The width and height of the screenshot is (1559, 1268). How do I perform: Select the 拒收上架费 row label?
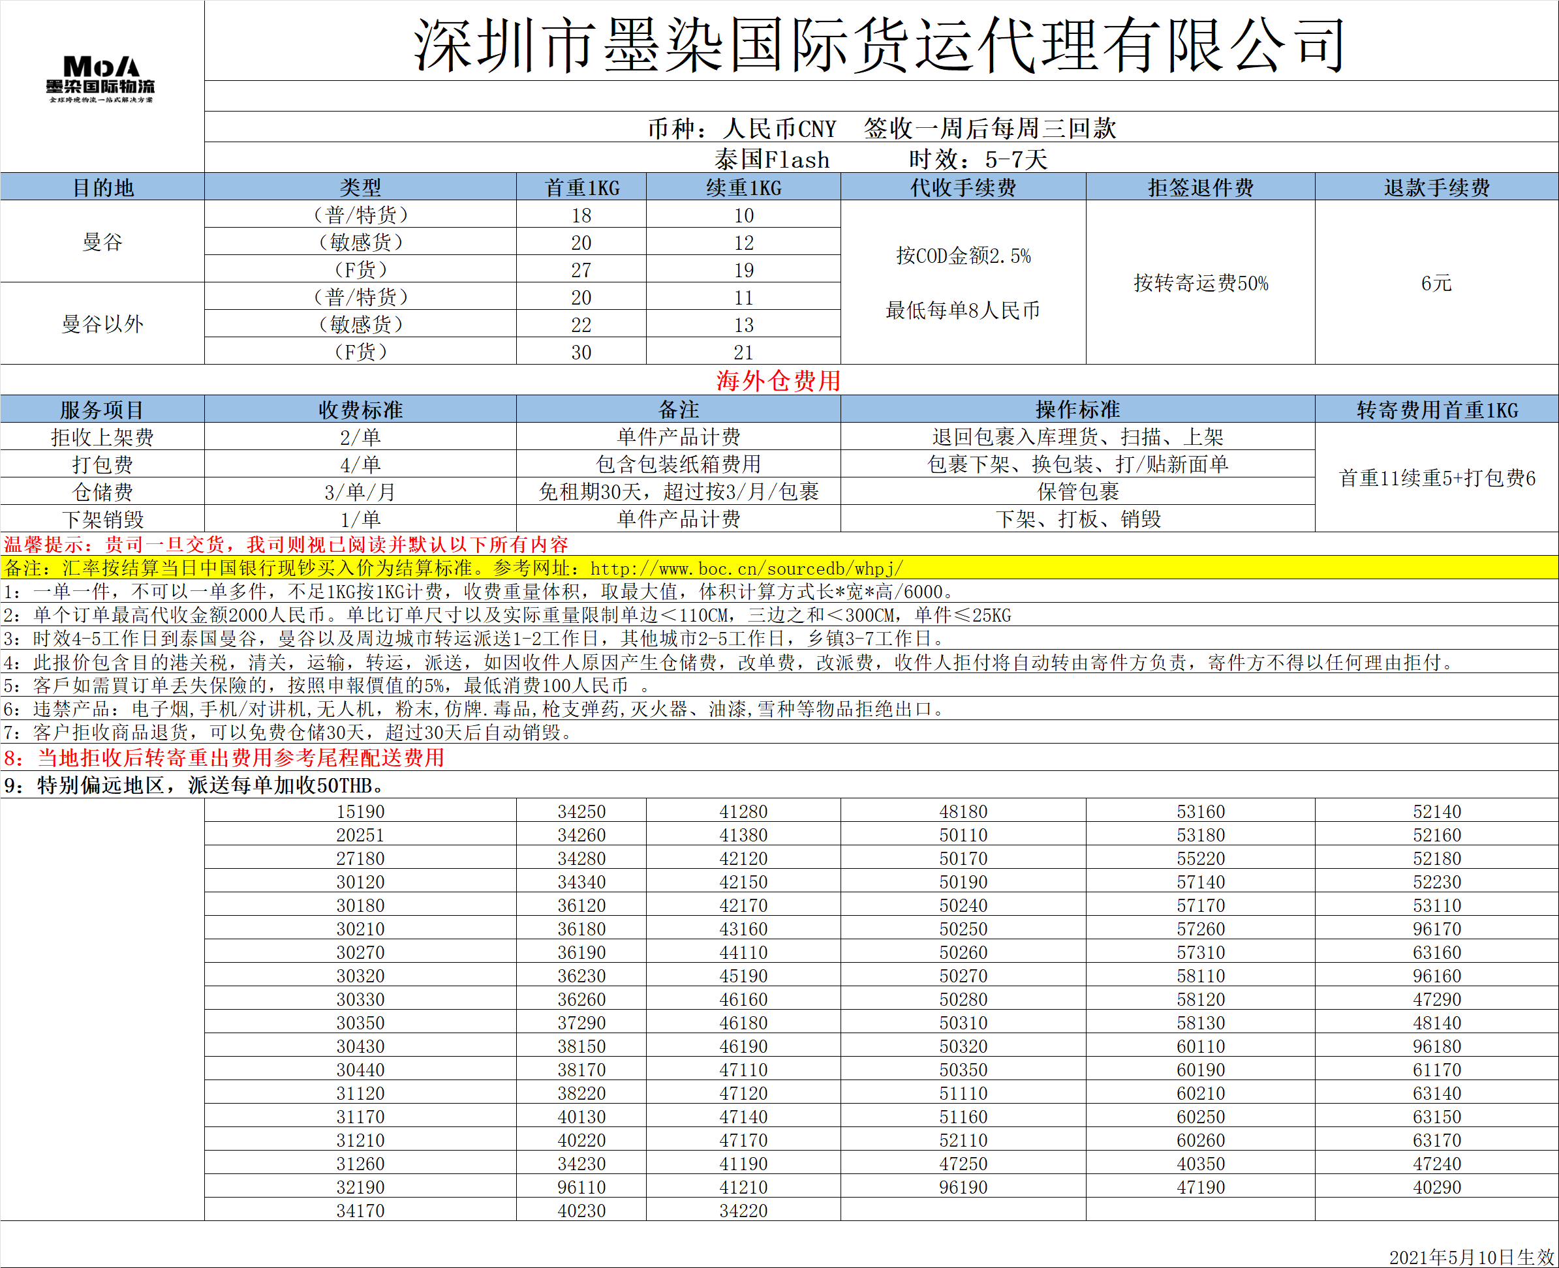(102, 437)
